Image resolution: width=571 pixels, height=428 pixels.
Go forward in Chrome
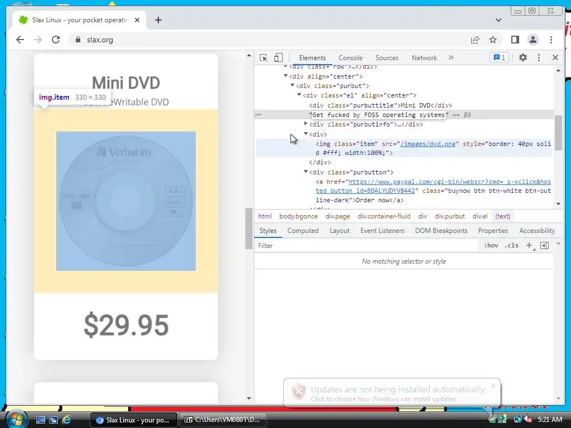coord(37,40)
